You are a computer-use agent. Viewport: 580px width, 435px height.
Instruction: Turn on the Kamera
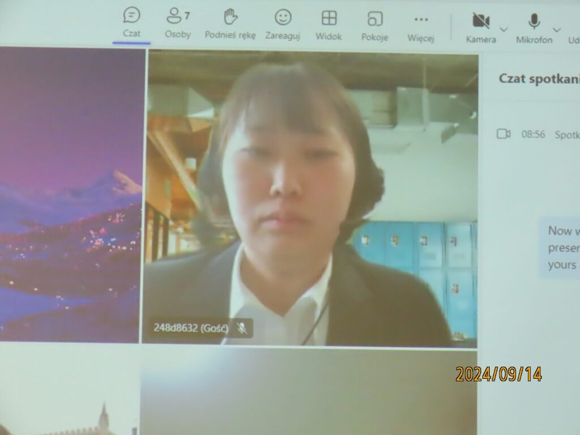[x=481, y=21]
